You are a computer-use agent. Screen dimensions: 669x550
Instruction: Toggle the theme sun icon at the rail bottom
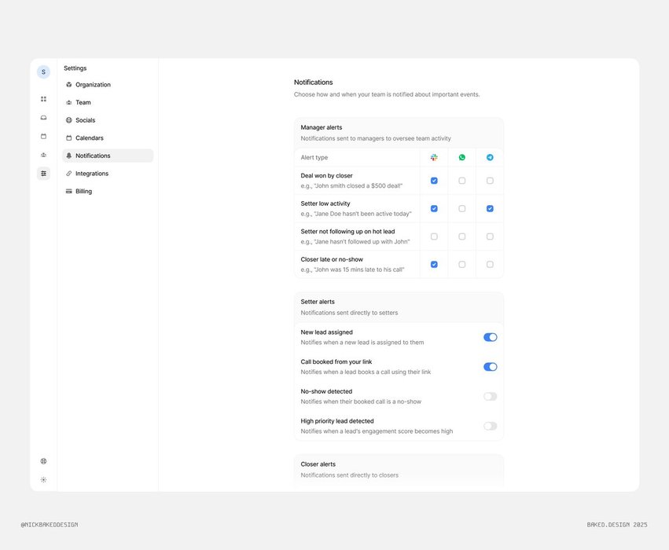[43, 479]
